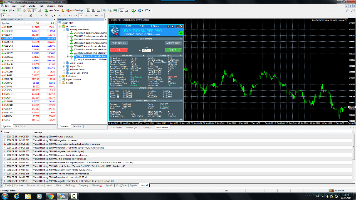
Task: Collapse the Symbol Info/Account section arrow
Action: coord(181,101)
